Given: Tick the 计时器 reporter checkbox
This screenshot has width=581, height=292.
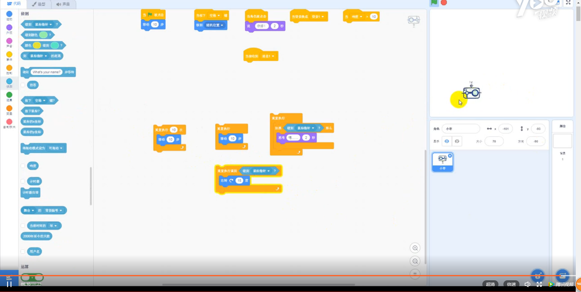Looking at the screenshot, I should tap(23, 182).
